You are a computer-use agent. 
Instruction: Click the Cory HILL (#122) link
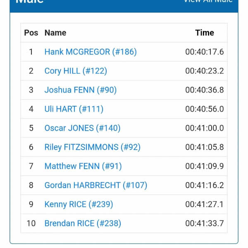[76, 71]
